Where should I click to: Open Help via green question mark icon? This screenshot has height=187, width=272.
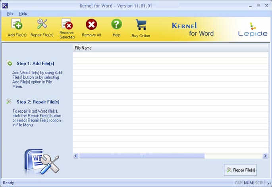[116, 25]
